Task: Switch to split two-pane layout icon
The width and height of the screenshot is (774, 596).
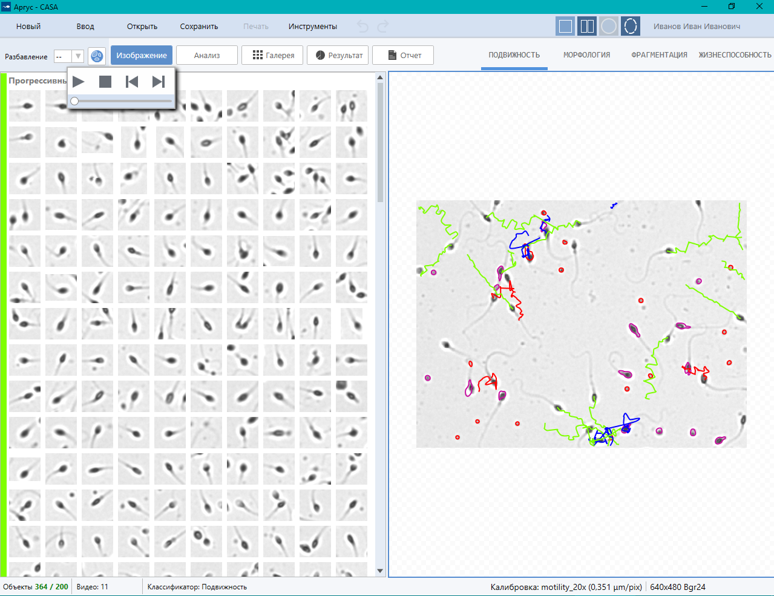Action: [x=587, y=27]
